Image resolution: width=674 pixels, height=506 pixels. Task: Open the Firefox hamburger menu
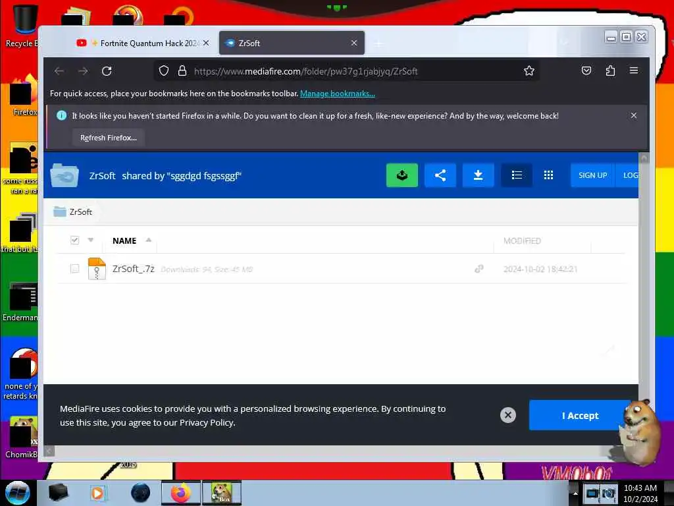tap(634, 70)
